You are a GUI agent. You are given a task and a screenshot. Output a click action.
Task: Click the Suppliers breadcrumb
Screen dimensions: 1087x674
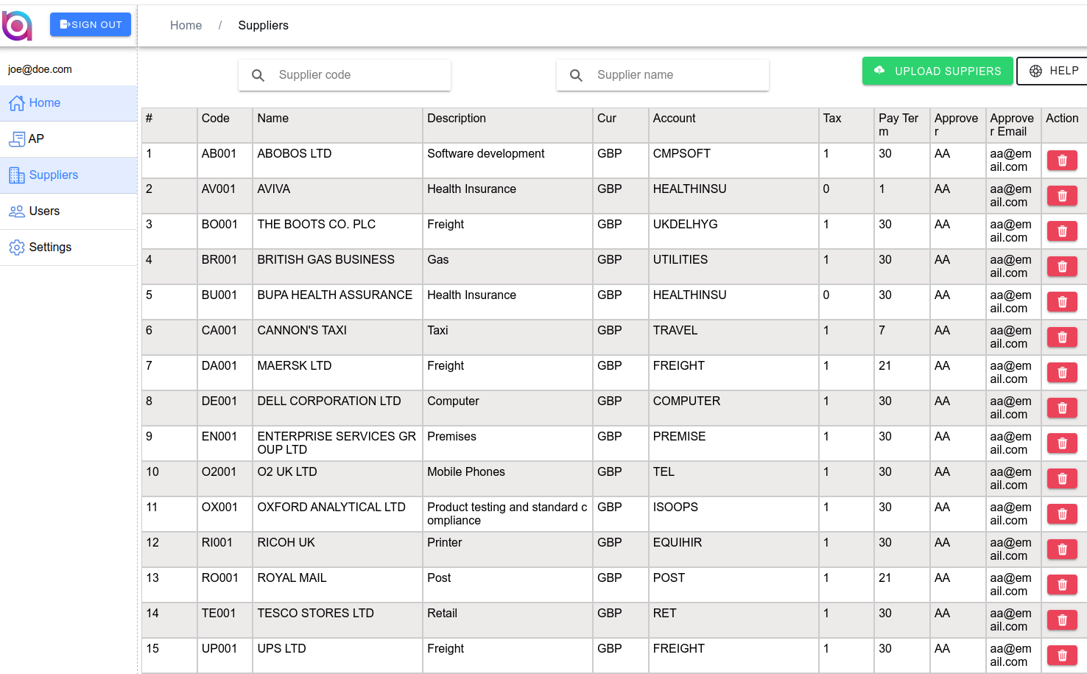click(x=263, y=25)
